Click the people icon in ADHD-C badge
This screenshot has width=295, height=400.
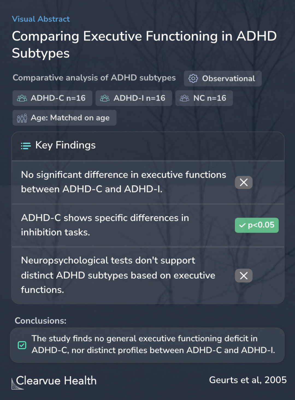pos(22,98)
